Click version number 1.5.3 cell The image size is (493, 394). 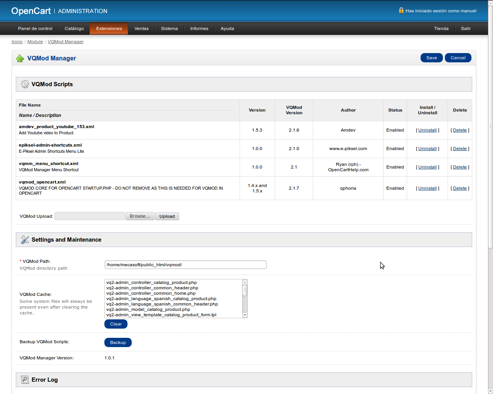257,130
